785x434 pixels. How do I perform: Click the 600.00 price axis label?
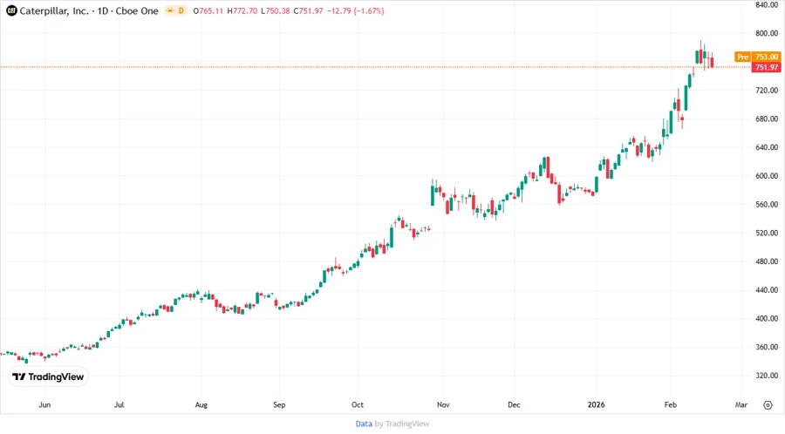coord(767,175)
